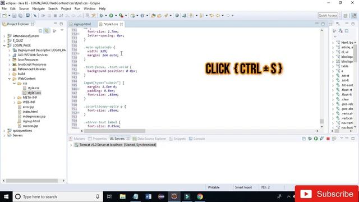Open the File menu

(4, 8)
